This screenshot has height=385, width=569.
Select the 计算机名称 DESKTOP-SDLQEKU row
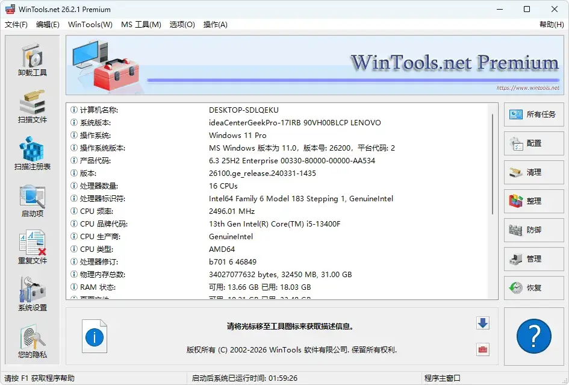click(x=278, y=110)
